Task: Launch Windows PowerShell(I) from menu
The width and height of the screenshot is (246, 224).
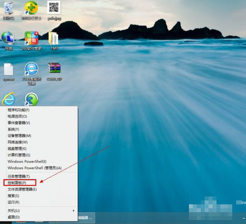Action: tap(27, 162)
